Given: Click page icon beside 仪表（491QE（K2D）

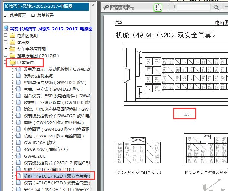Looking at the screenshot, I should [19, 182].
